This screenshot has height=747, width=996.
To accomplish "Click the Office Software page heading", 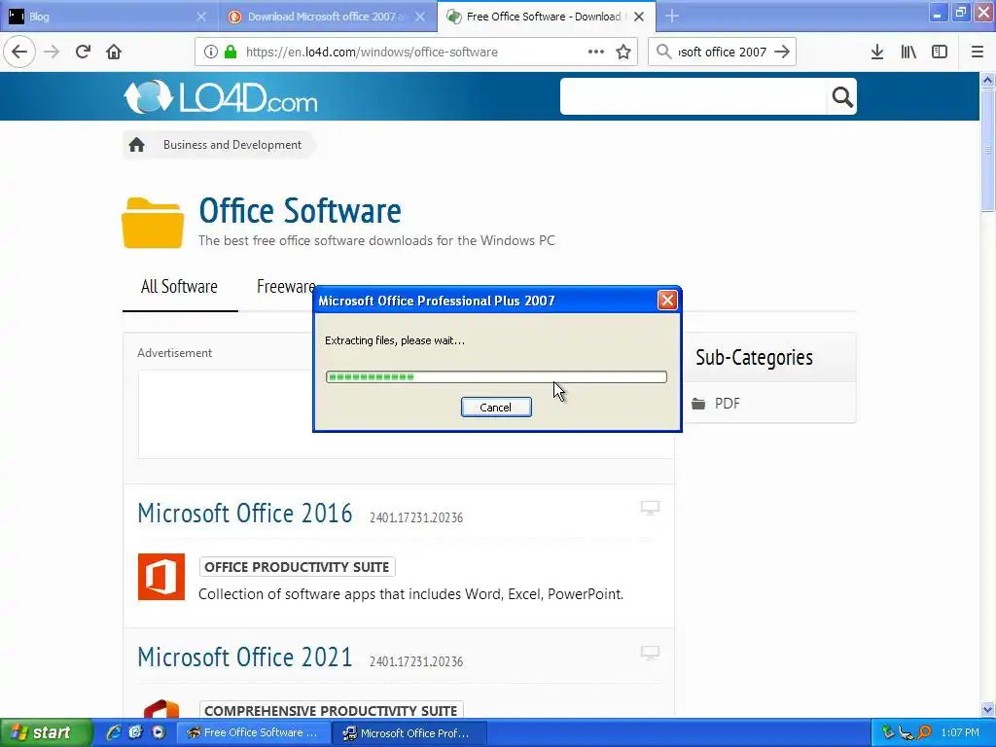I will 300,211.
